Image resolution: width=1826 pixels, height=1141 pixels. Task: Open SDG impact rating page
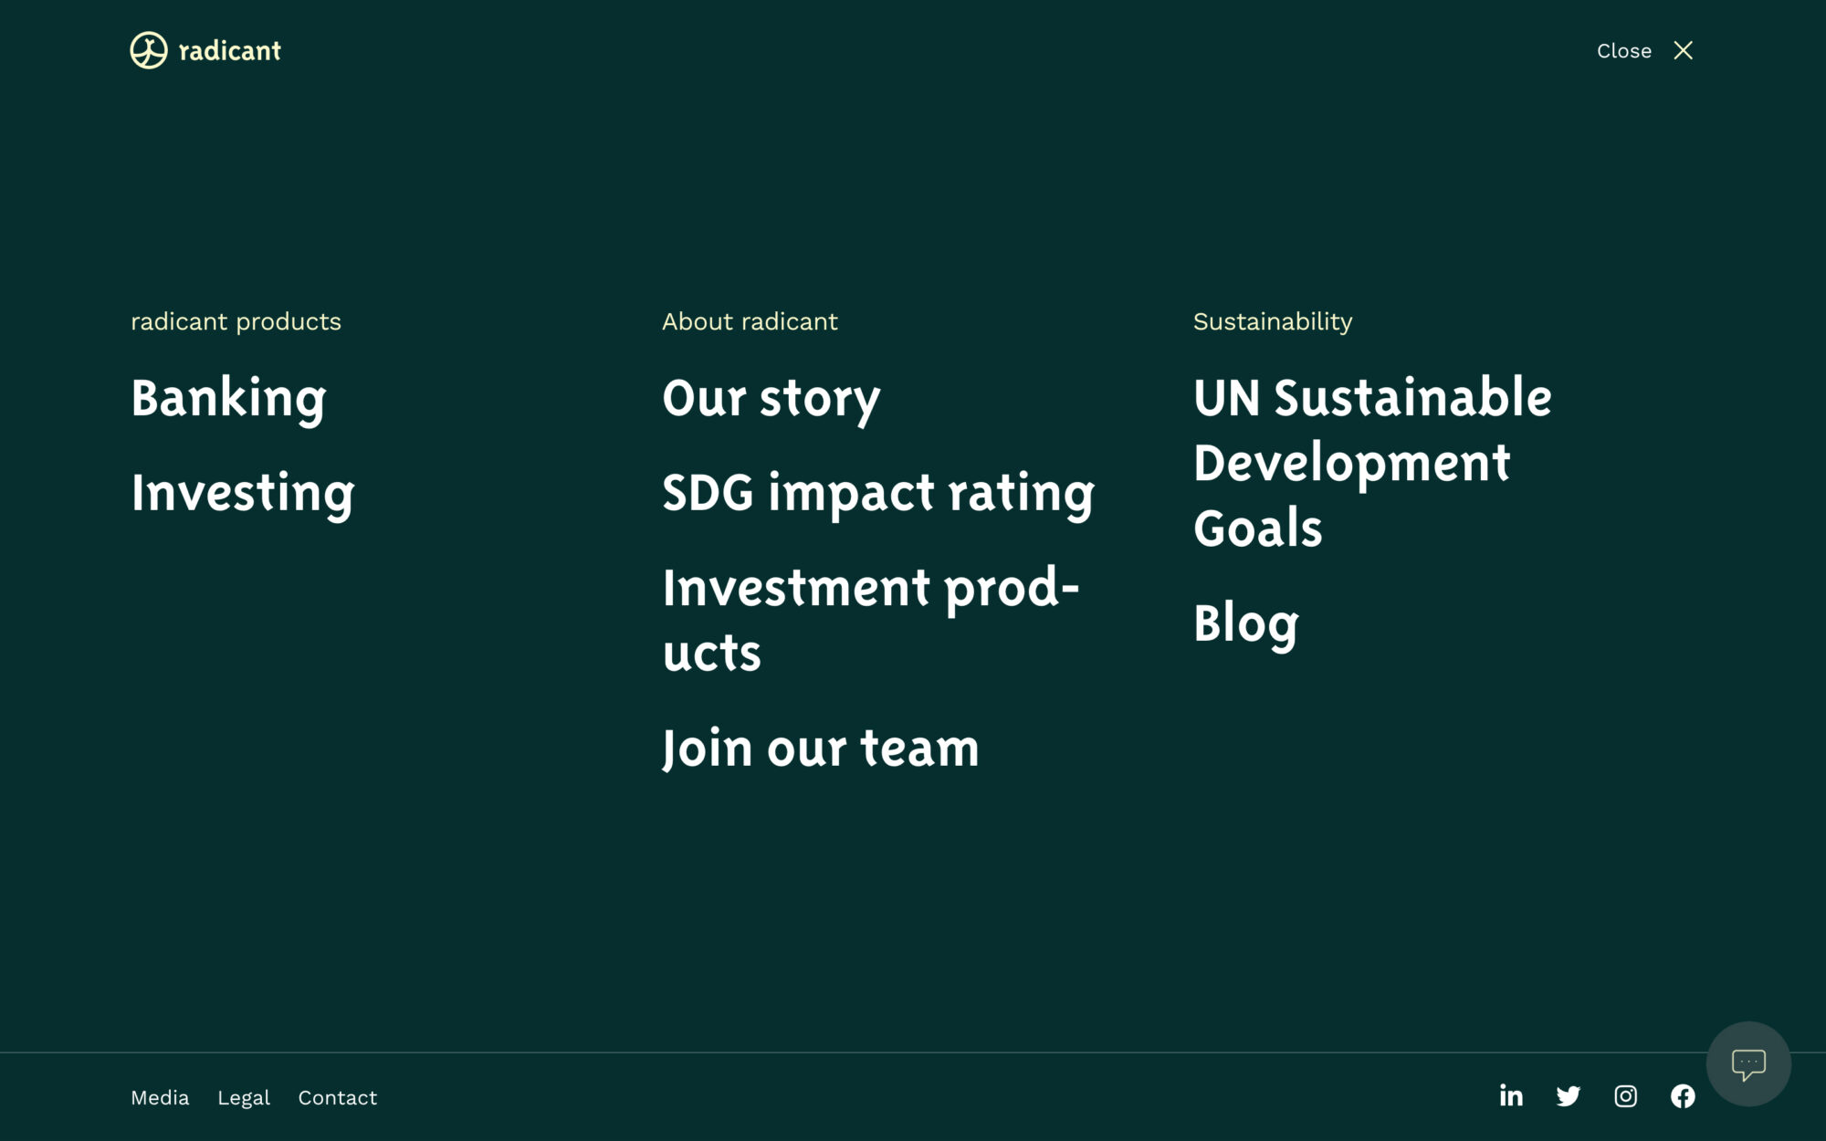(878, 494)
